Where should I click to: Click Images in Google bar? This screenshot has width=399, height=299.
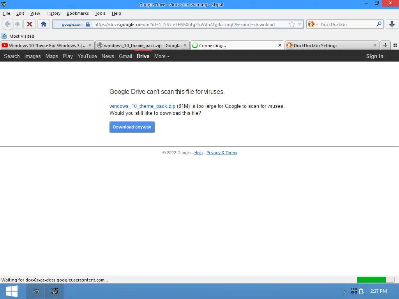coord(33,56)
